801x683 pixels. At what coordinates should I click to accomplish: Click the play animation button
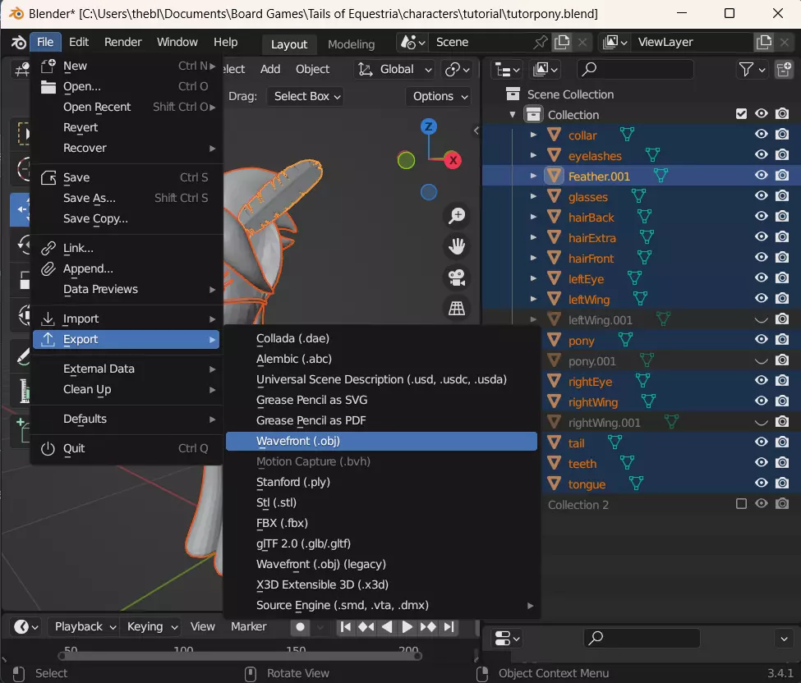click(407, 627)
